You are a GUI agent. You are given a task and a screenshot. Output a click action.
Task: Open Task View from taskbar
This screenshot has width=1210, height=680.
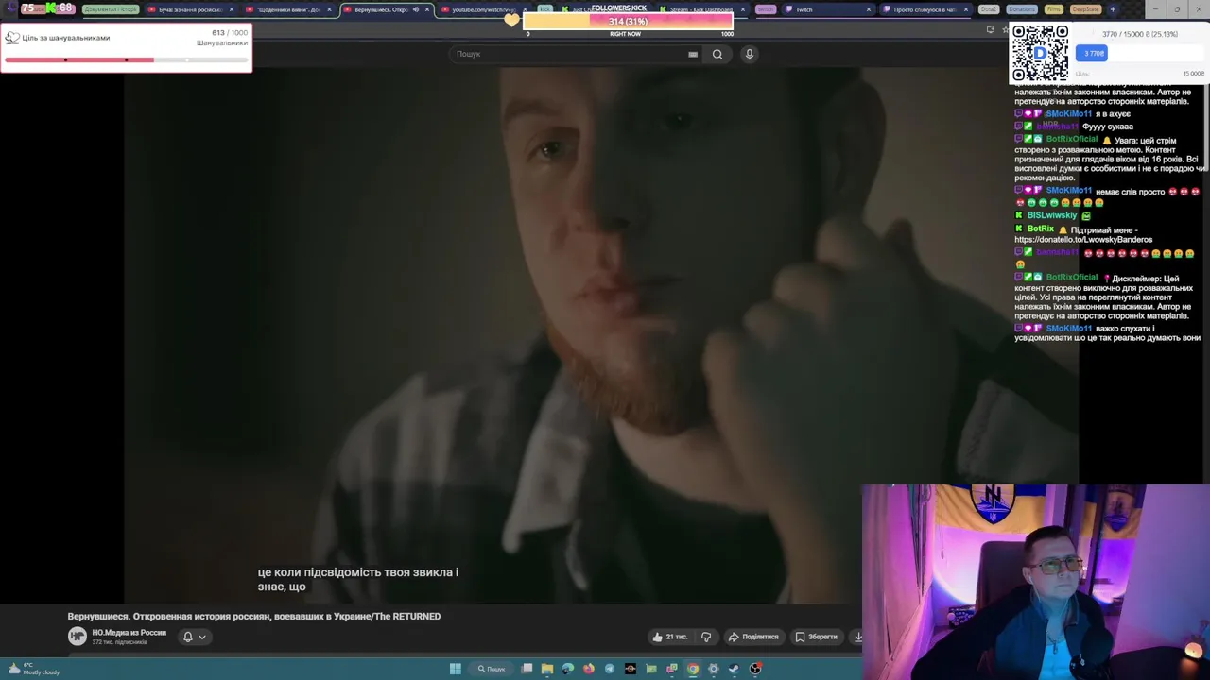click(x=527, y=669)
